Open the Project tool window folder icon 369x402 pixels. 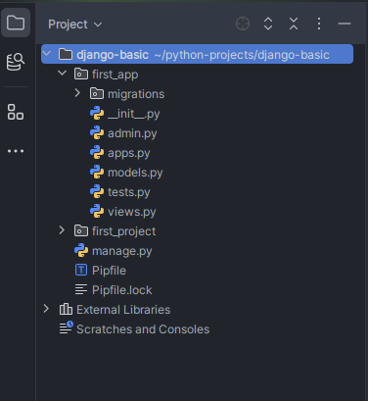tap(16, 23)
